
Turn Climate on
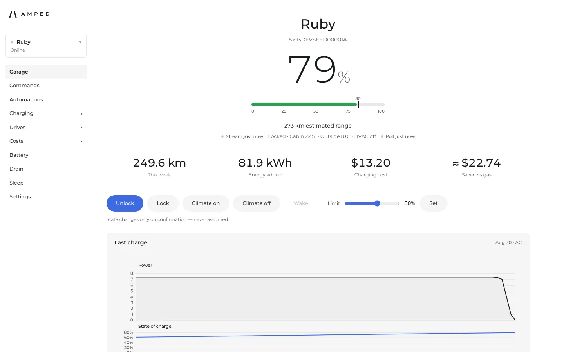coord(206,203)
